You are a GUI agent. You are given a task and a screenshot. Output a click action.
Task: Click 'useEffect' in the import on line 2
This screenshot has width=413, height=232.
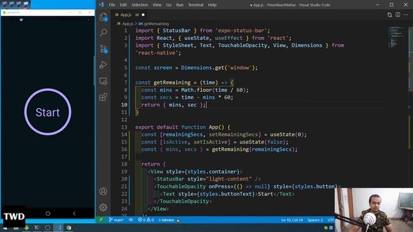[228, 38]
